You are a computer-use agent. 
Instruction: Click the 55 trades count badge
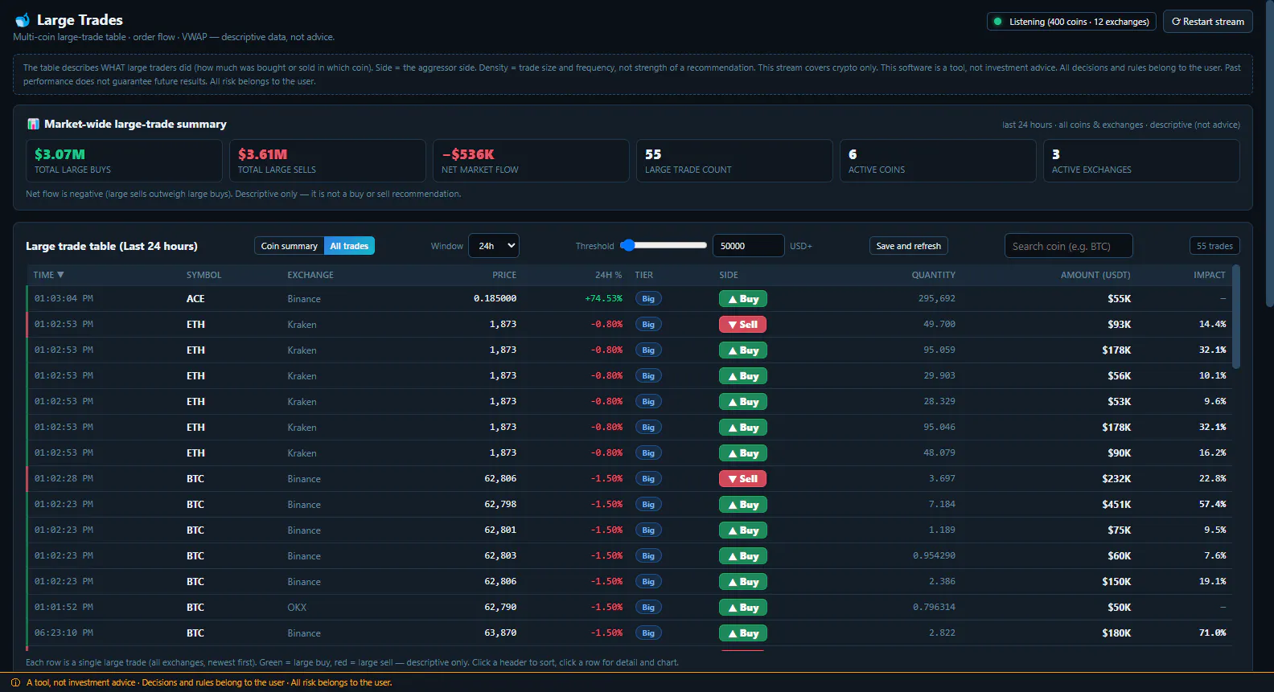click(1214, 246)
